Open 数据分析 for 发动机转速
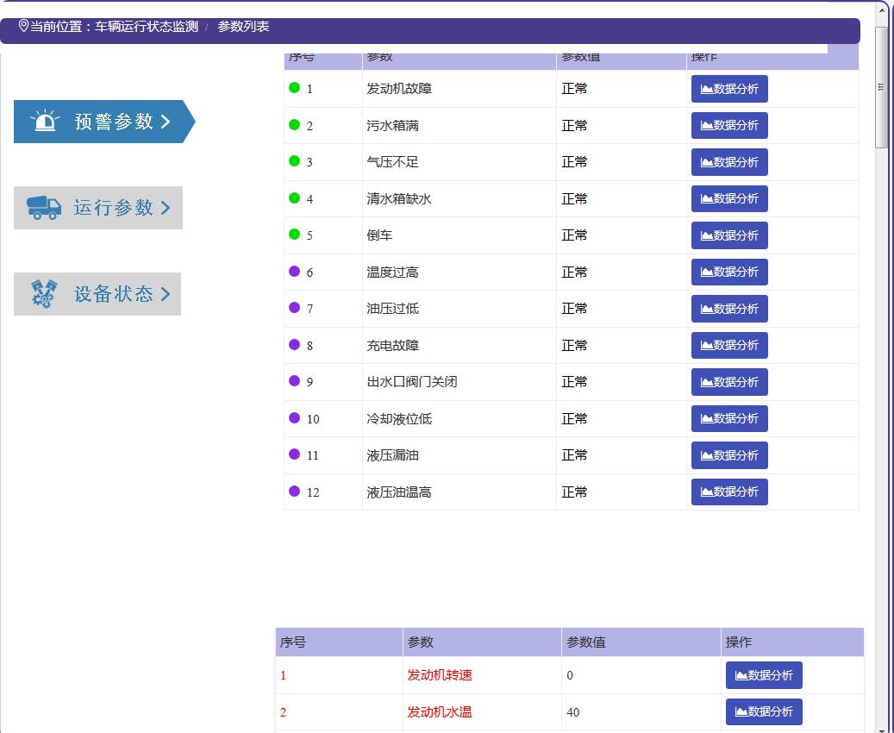This screenshot has height=733, width=894. [x=764, y=675]
